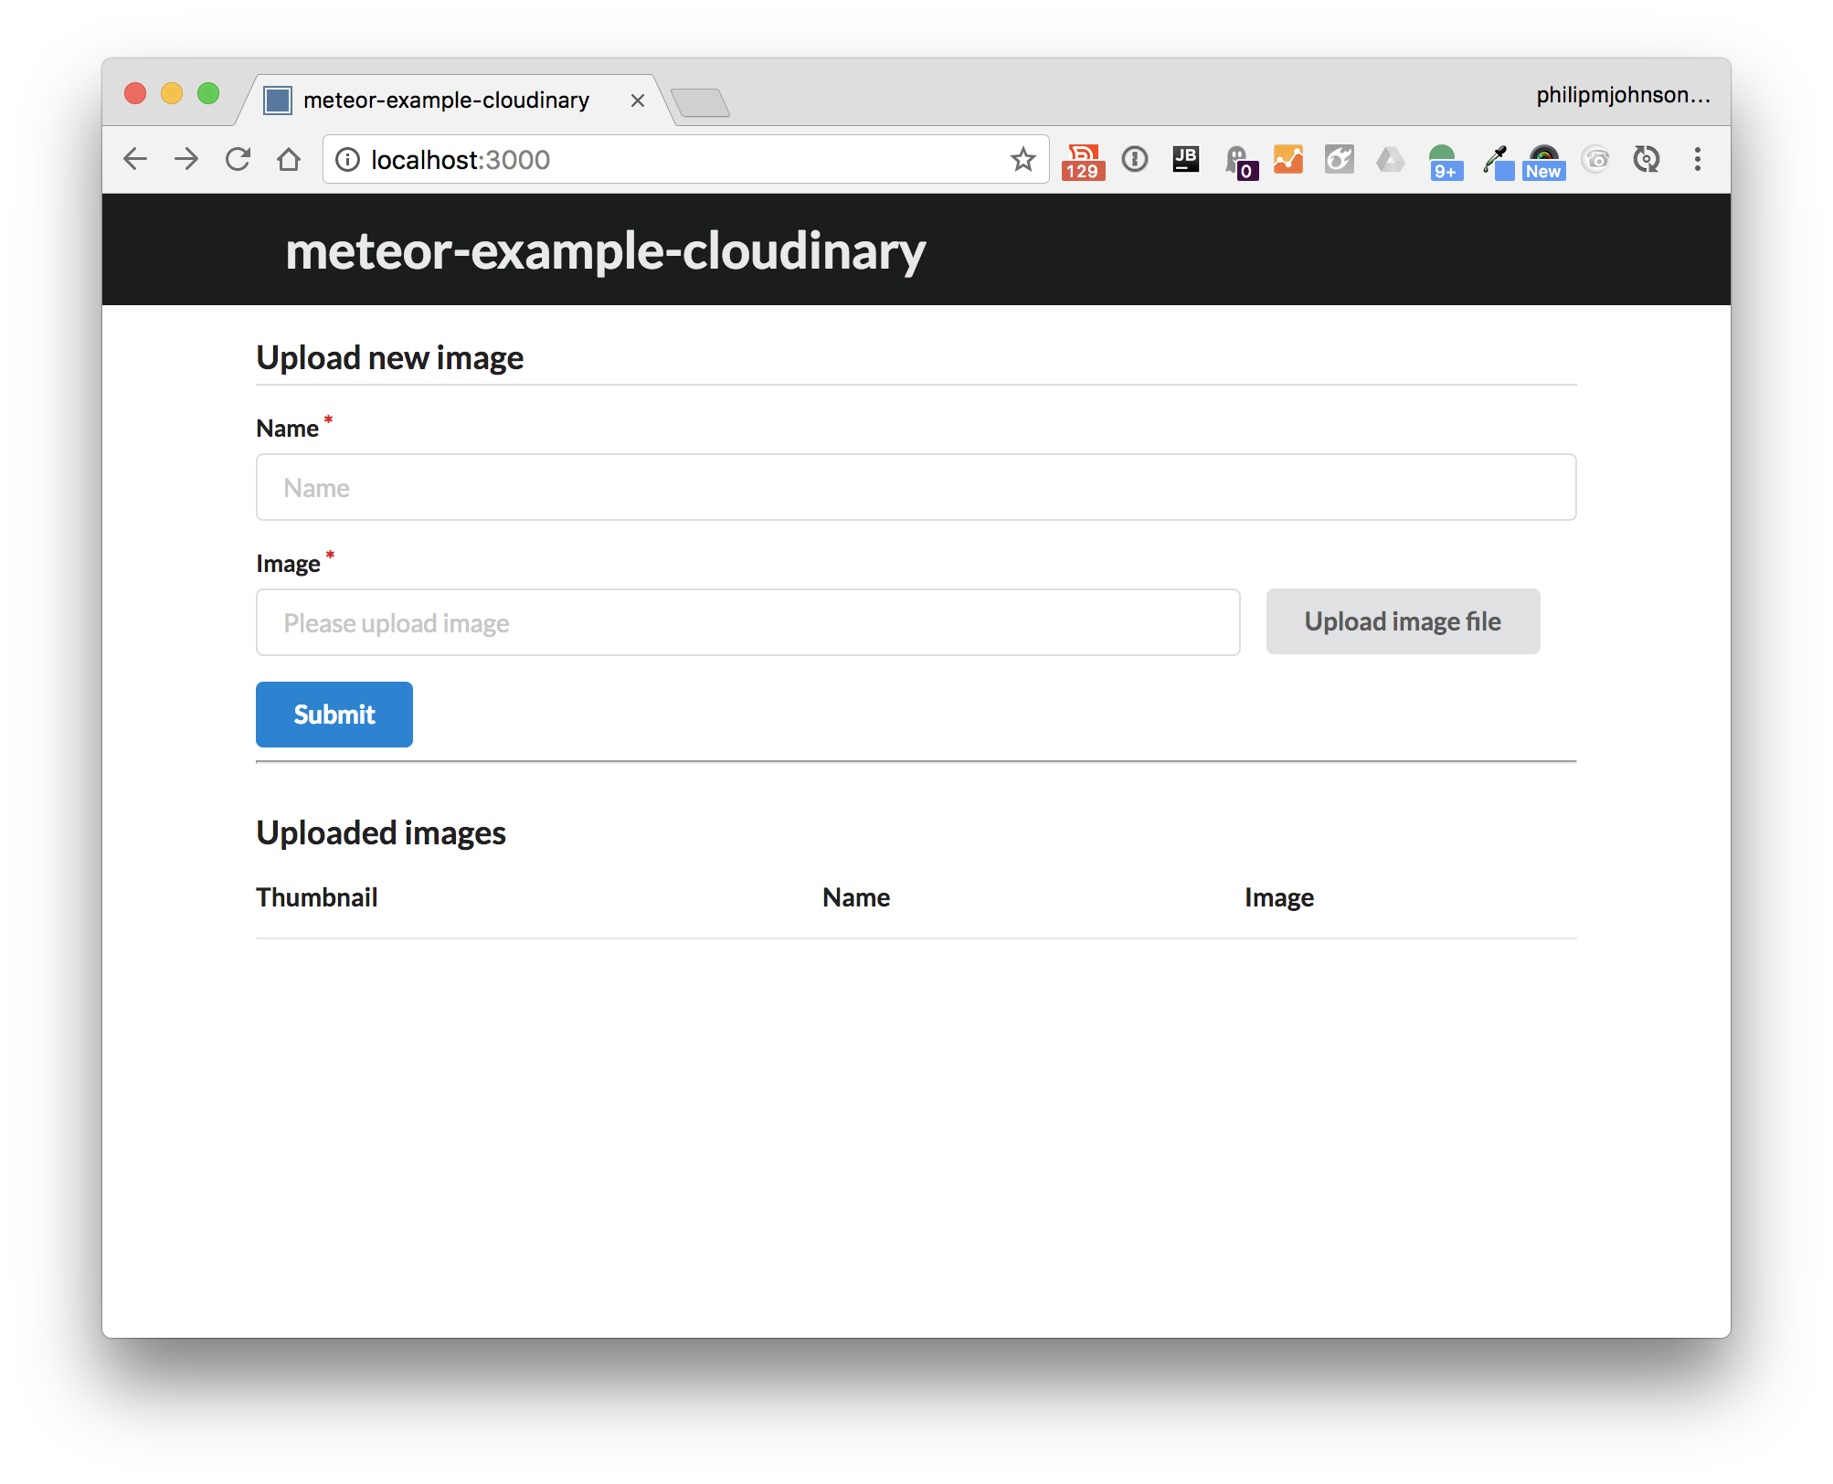Open the philipmjohnson profile switcher
Screen dimensions: 1833x1484
point(1622,95)
